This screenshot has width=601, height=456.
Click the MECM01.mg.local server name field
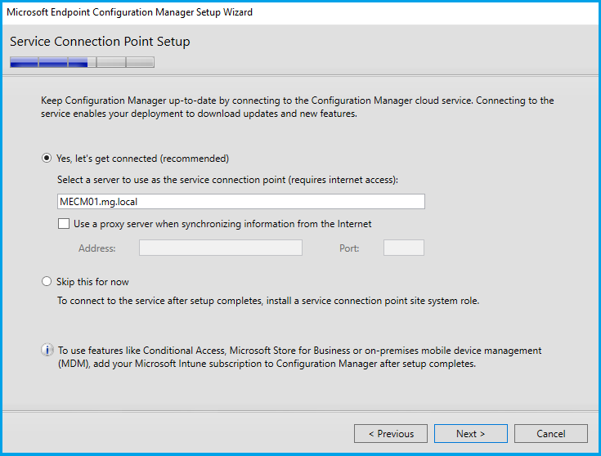(x=240, y=202)
